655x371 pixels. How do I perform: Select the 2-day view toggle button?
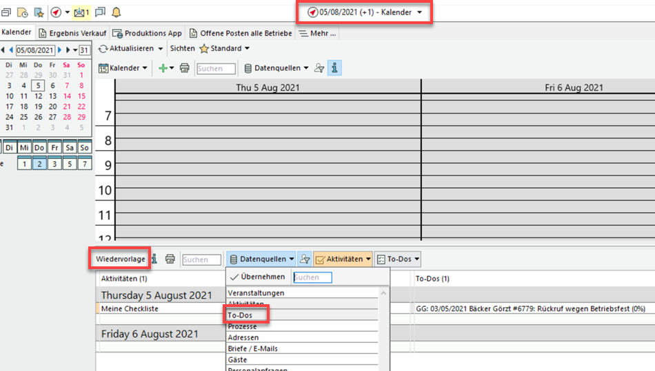coord(39,164)
